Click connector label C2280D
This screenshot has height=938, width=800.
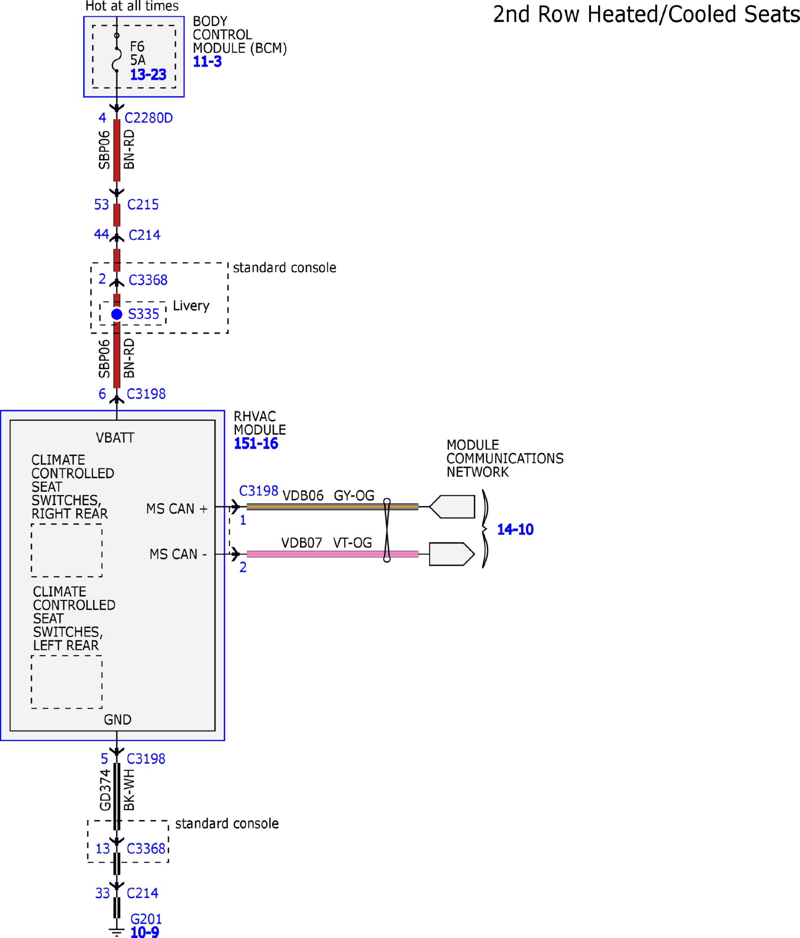148,118
